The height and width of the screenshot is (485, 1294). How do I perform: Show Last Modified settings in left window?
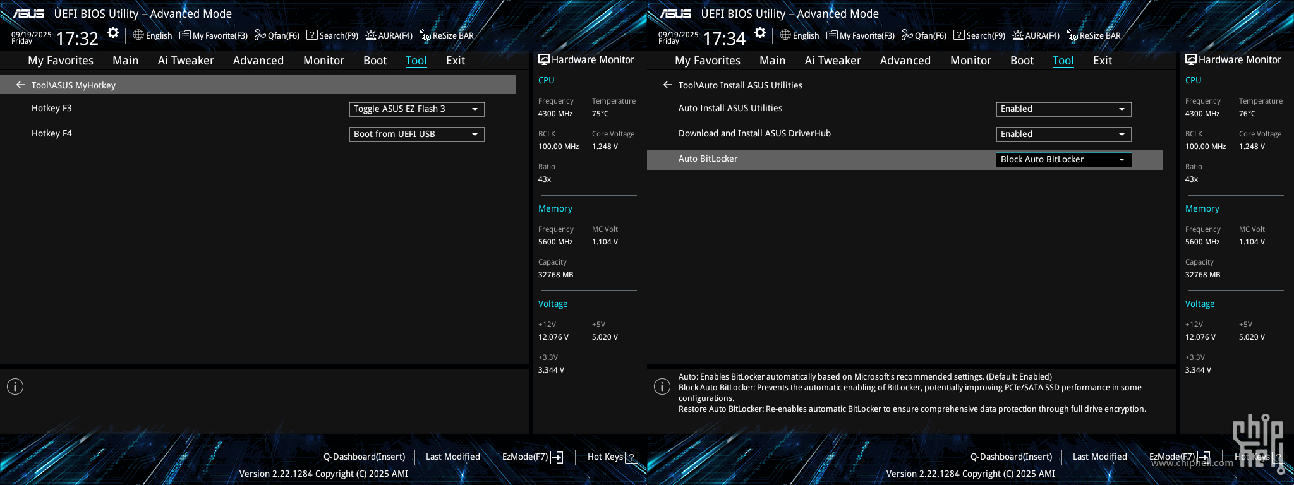[453, 457]
